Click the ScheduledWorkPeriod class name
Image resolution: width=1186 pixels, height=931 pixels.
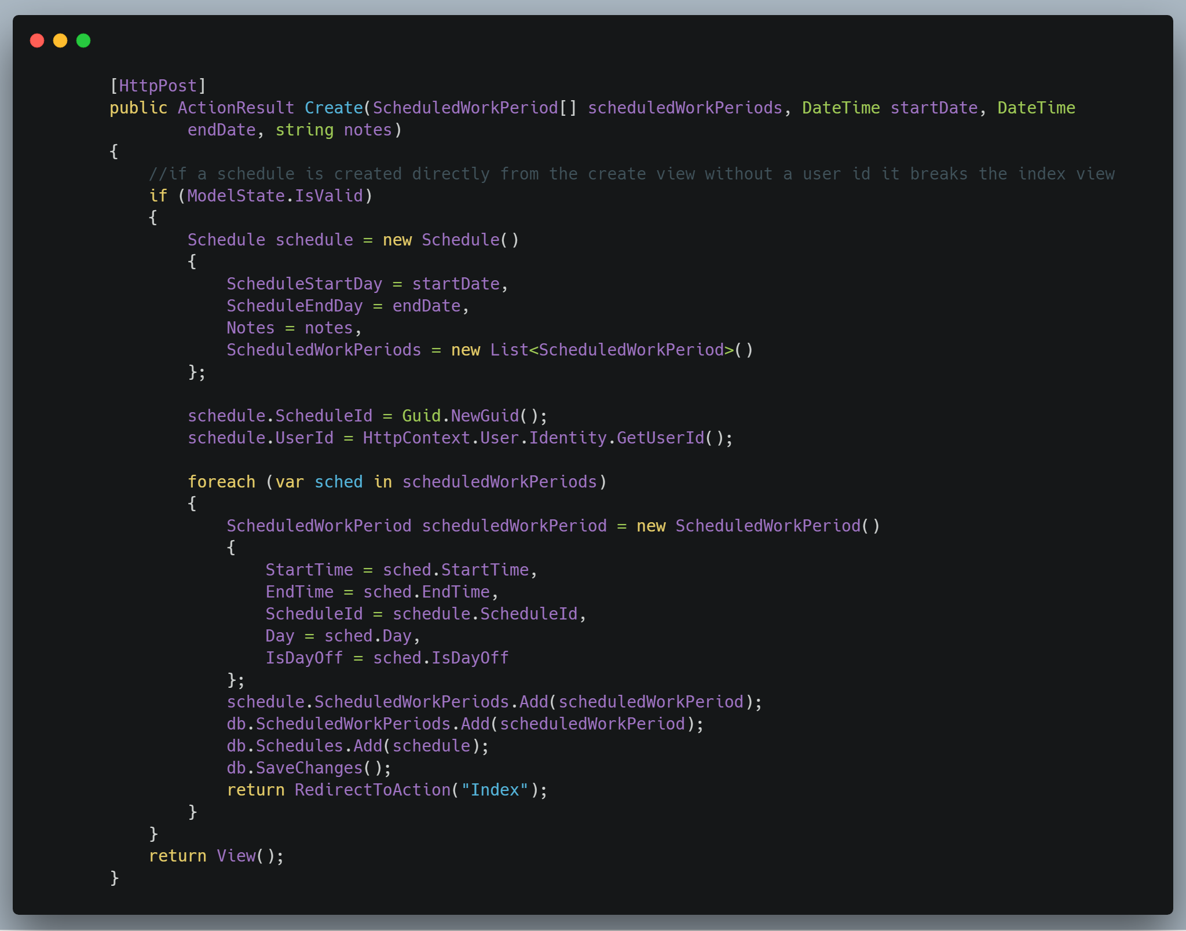tap(318, 525)
